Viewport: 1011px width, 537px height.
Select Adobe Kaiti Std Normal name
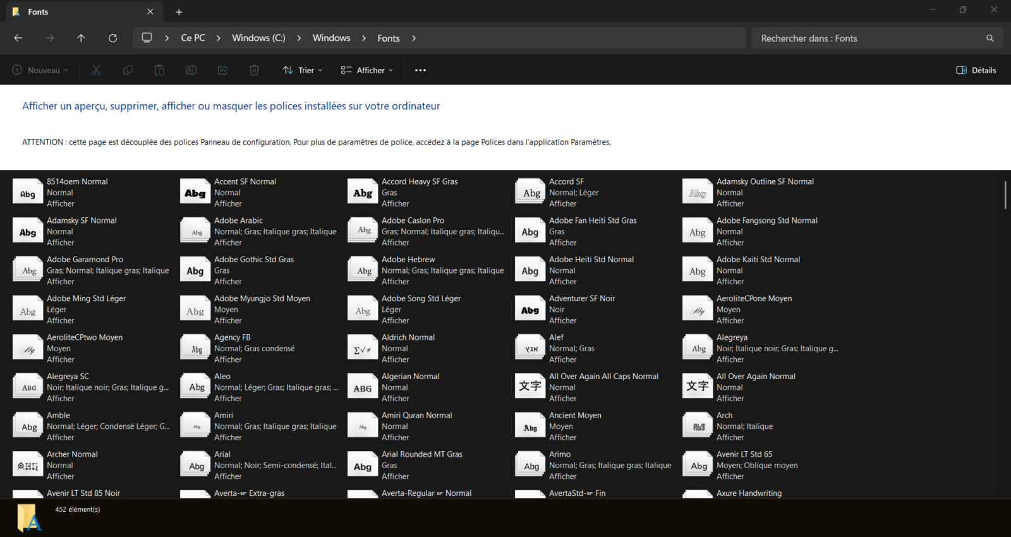758,259
